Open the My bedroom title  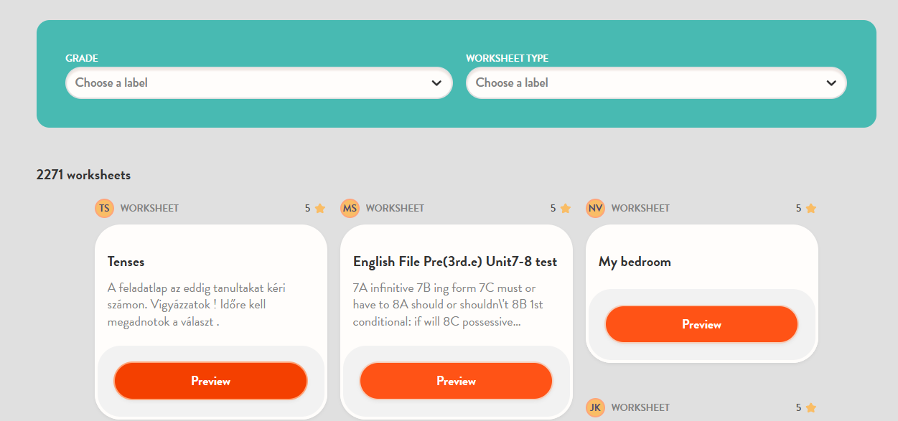click(x=635, y=262)
